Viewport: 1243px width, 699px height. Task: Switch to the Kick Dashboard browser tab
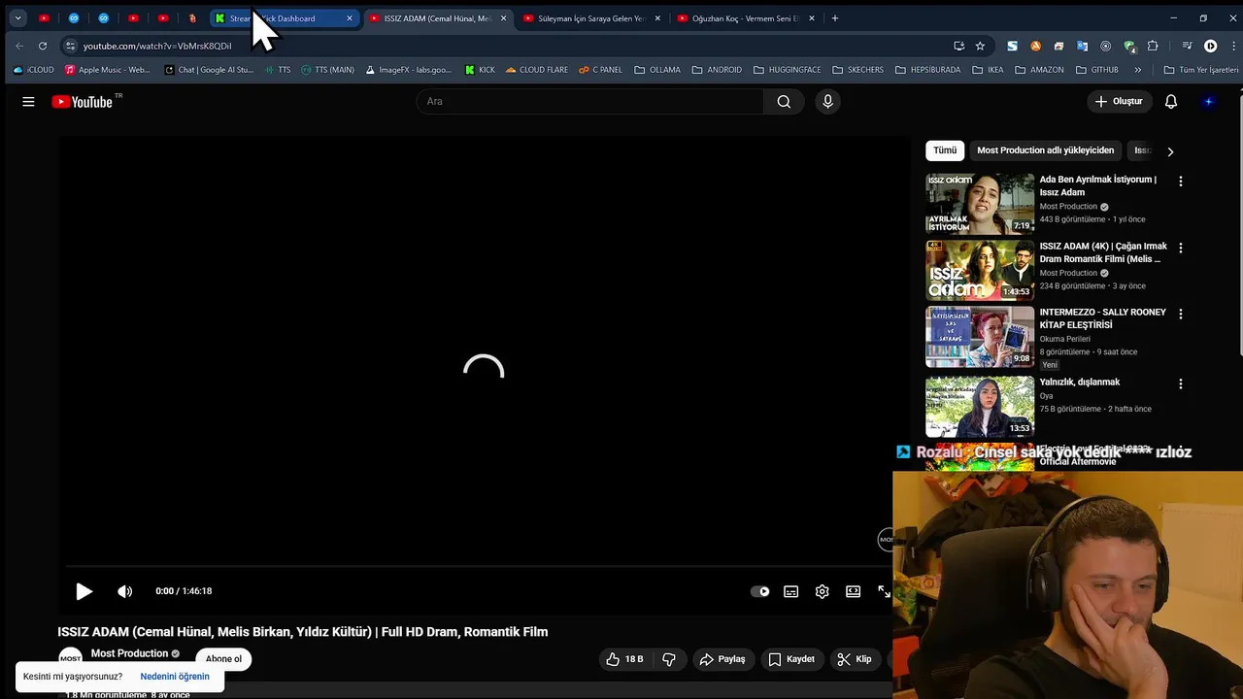[x=284, y=18]
